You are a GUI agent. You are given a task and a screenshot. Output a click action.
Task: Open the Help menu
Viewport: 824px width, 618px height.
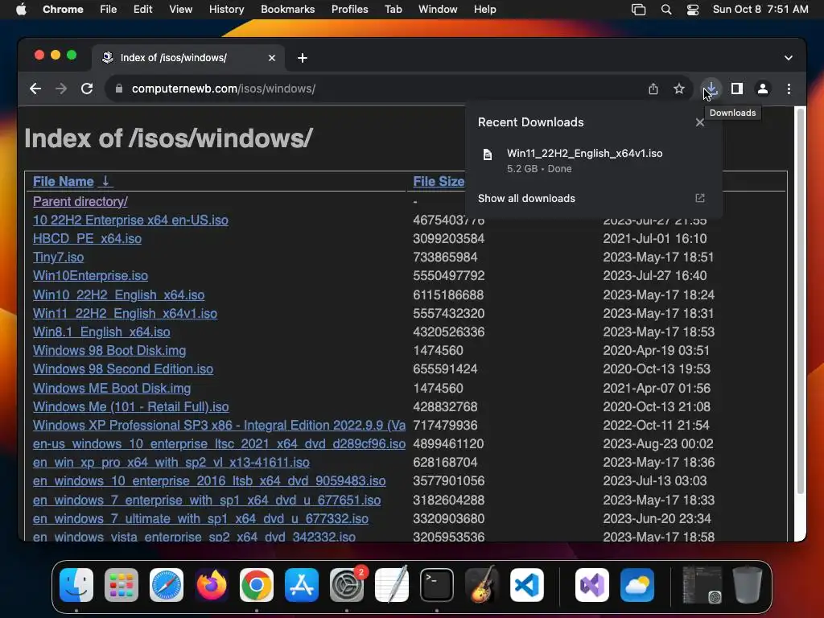(484, 10)
